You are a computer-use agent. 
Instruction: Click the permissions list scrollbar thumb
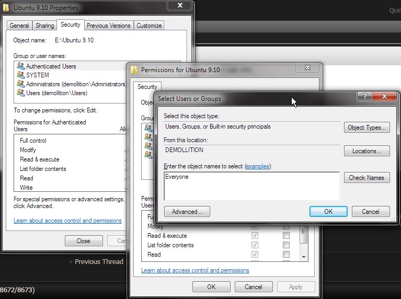click(x=304, y=234)
